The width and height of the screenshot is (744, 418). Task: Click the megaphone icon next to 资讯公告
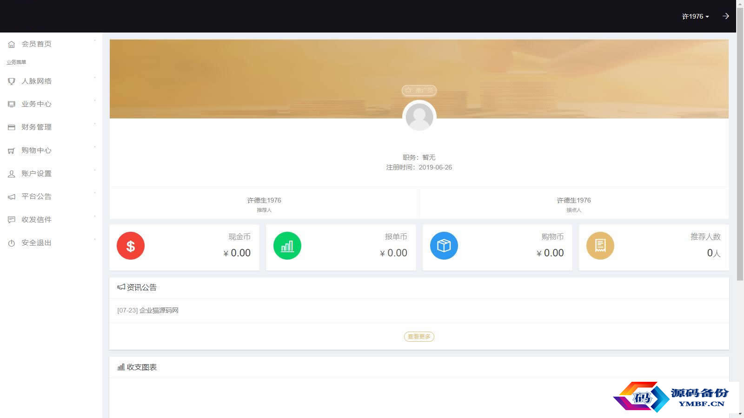(x=121, y=287)
